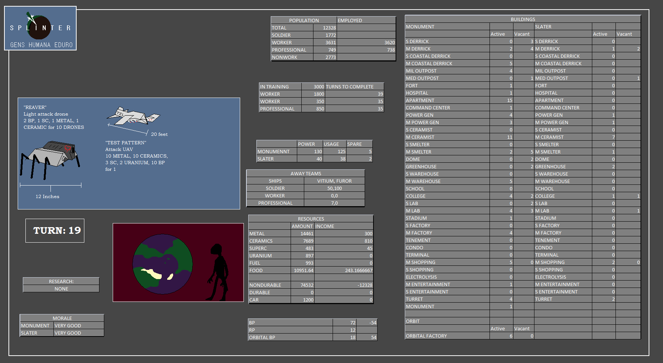This screenshot has height=363, width=663.
Task: Select the NONDURABLE amount cell 74532
Action: (x=302, y=285)
